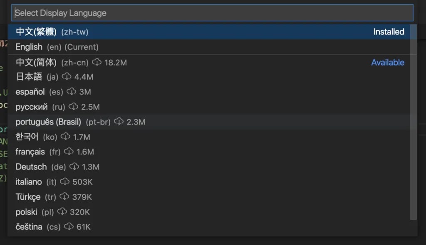Click the Available section label

tap(388, 62)
